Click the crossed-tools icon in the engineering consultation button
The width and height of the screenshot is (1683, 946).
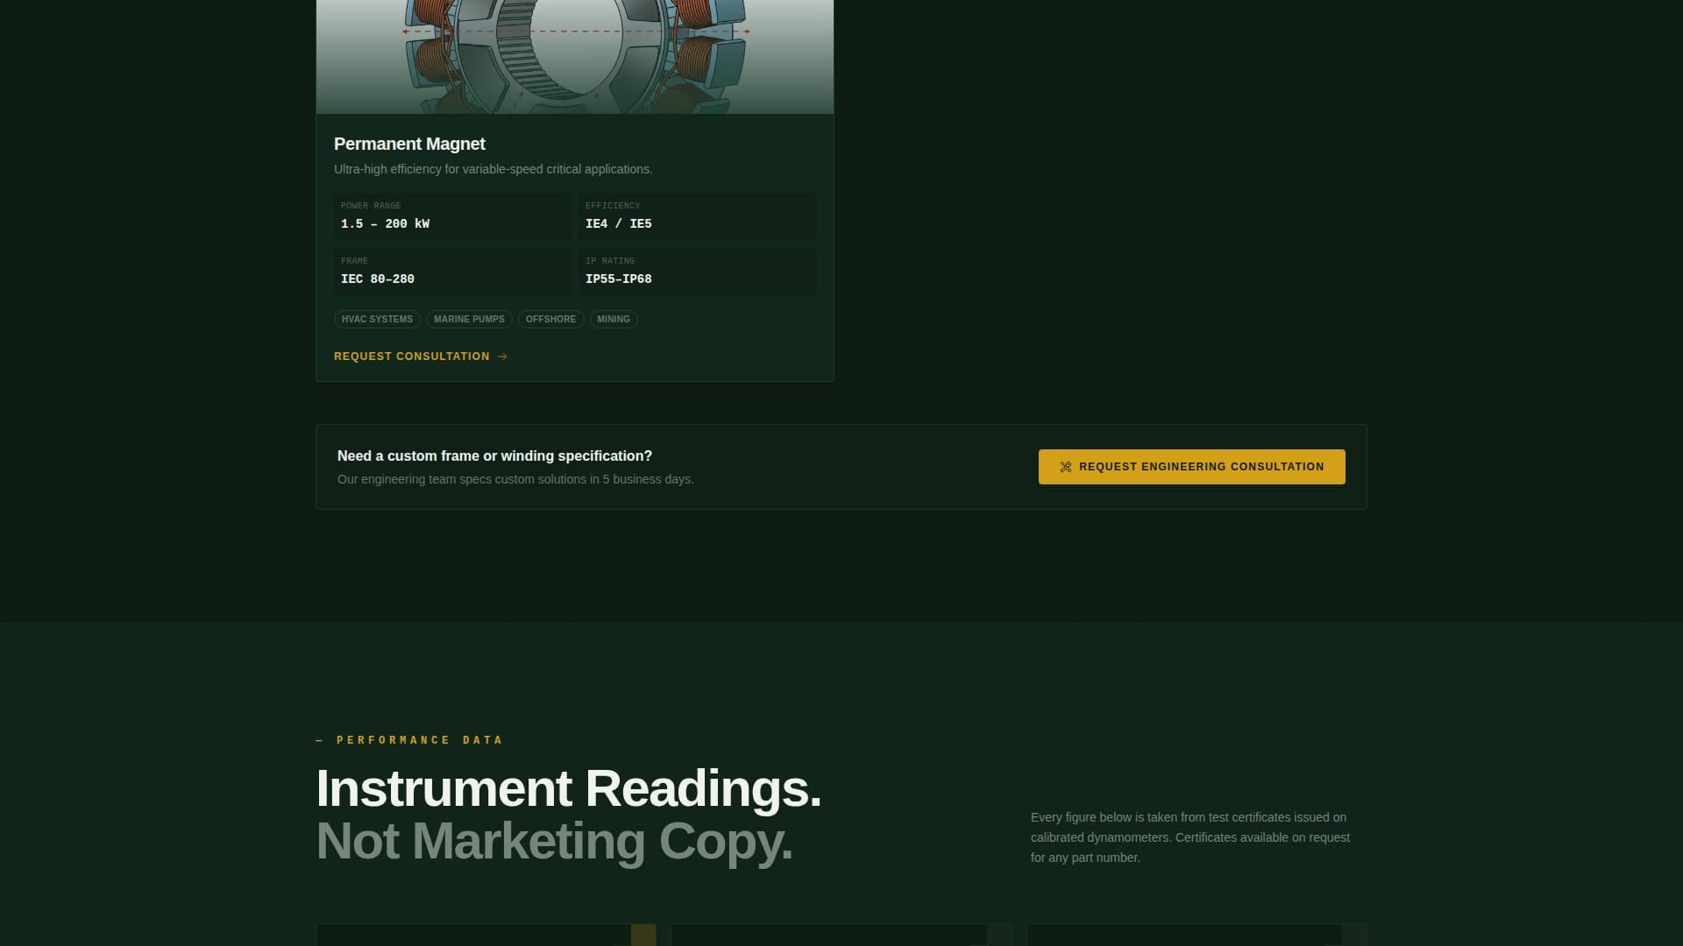pos(1066,467)
